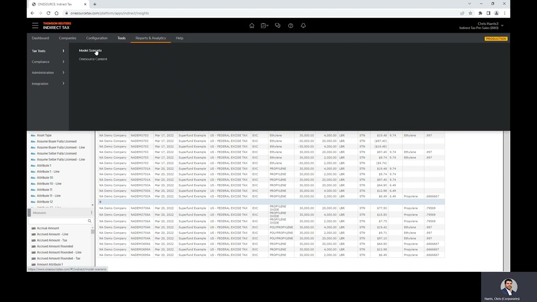Open the help question-mark icon
The height and width of the screenshot is (302, 537).
(x=290, y=26)
